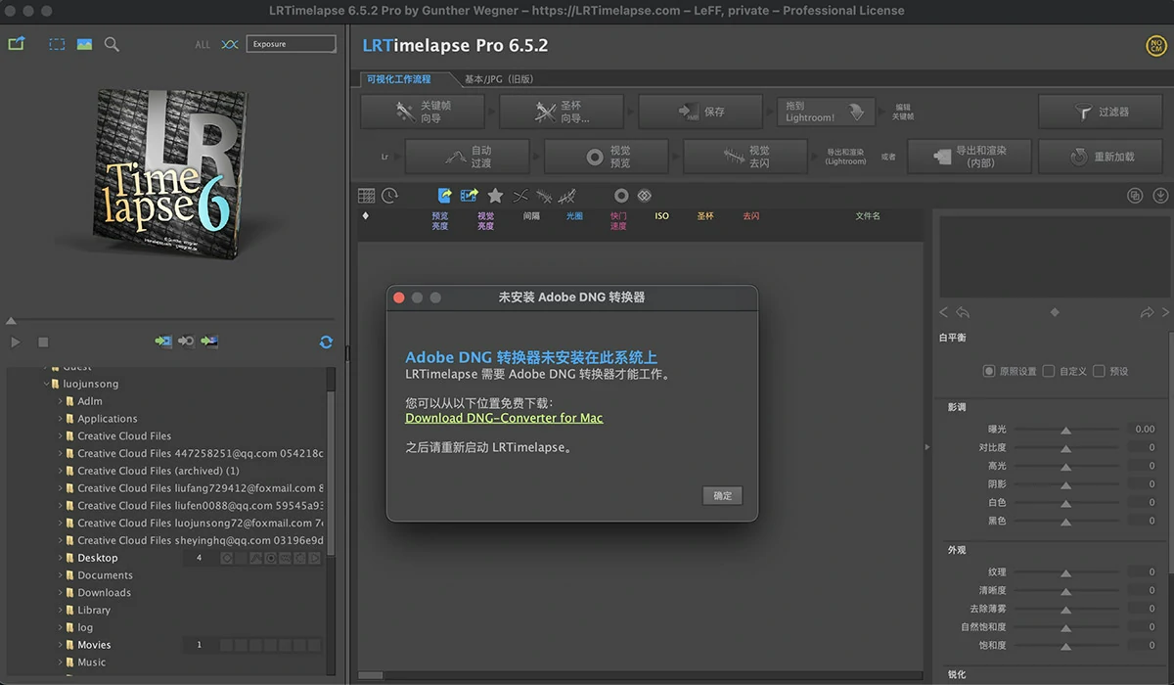Screen dimensions: 1174x685
Task: Expand the Music folder
Action: (60, 662)
